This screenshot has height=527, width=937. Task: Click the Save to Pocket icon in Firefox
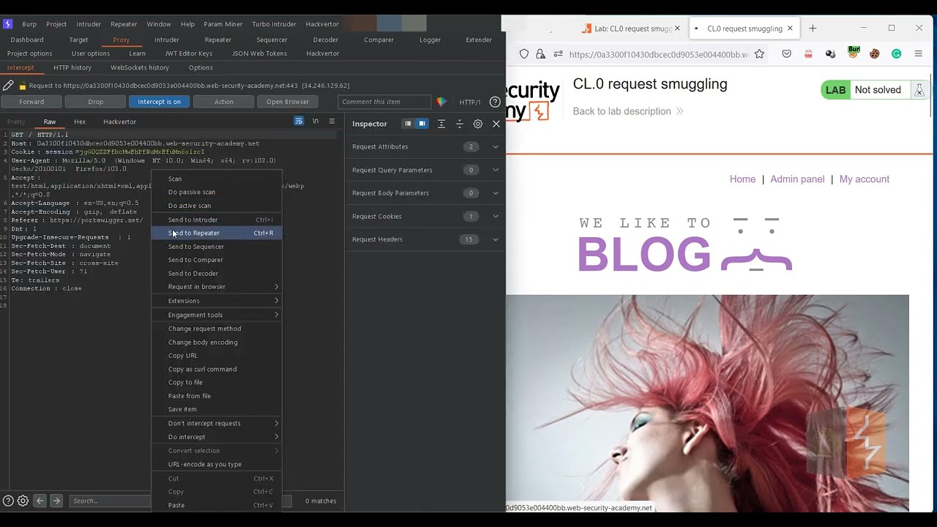point(787,54)
